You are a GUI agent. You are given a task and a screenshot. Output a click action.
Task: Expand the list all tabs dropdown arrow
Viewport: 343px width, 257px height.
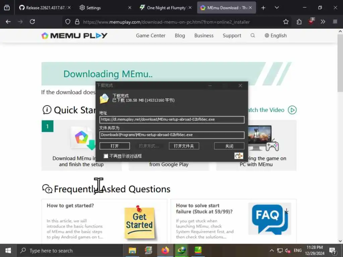pos(277,8)
